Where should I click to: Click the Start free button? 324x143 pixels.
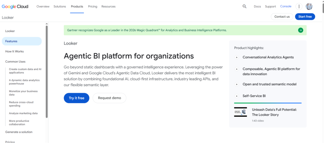(305, 17)
